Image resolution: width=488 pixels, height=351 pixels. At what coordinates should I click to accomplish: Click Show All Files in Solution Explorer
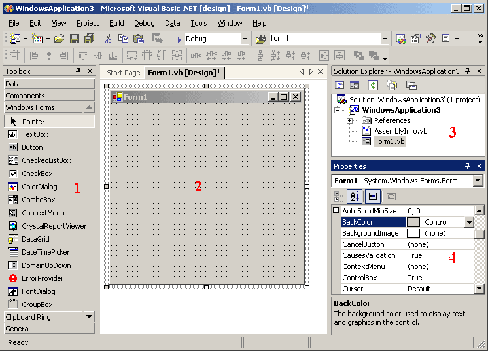click(392, 84)
